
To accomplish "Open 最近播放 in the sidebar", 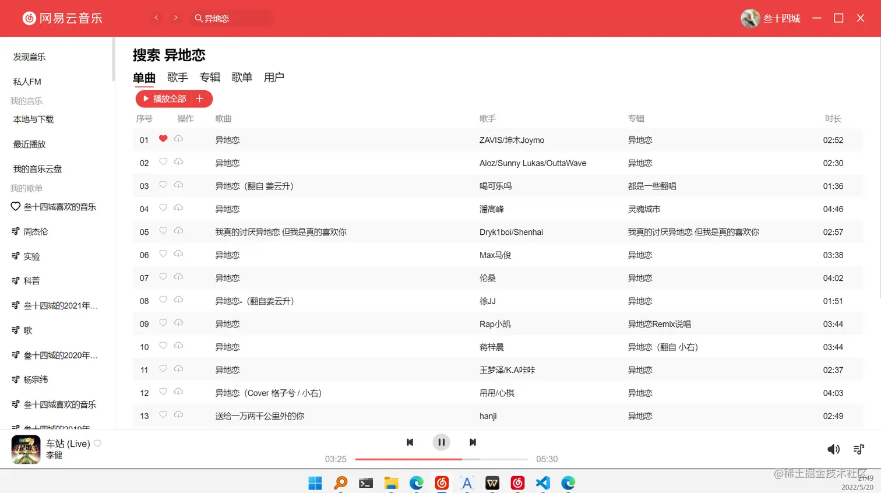I will pos(30,145).
